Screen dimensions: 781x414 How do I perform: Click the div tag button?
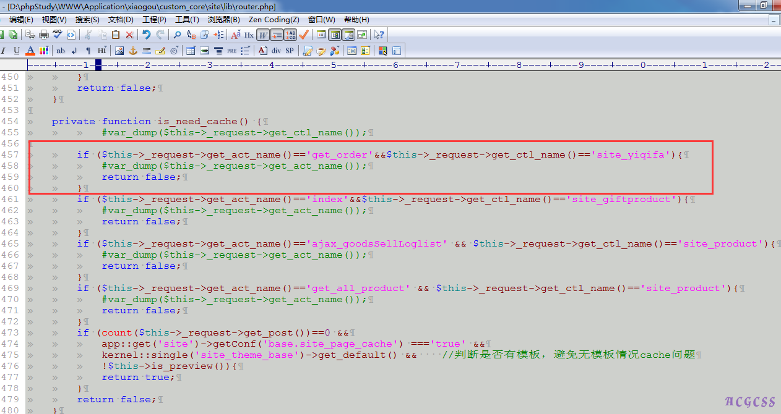pos(276,51)
